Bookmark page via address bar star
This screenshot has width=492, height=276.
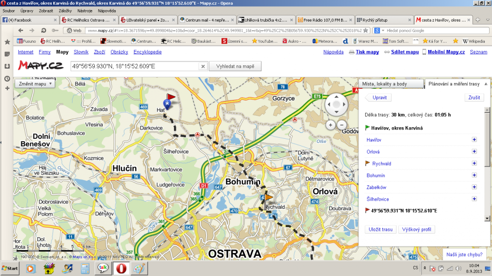(366, 30)
